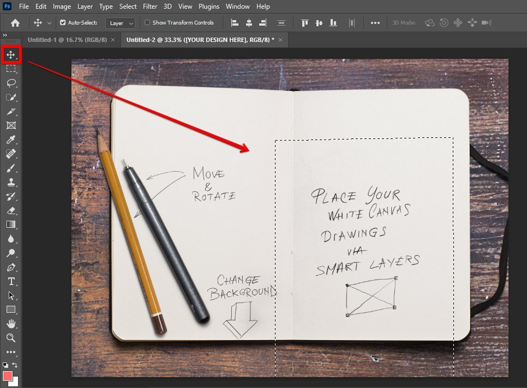Image resolution: width=527 pixels, height=388 pixels.
Task: Swap foreground and background colors
Action: [x=15, y=365]
